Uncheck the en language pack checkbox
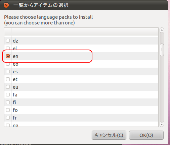 point(8,56)
